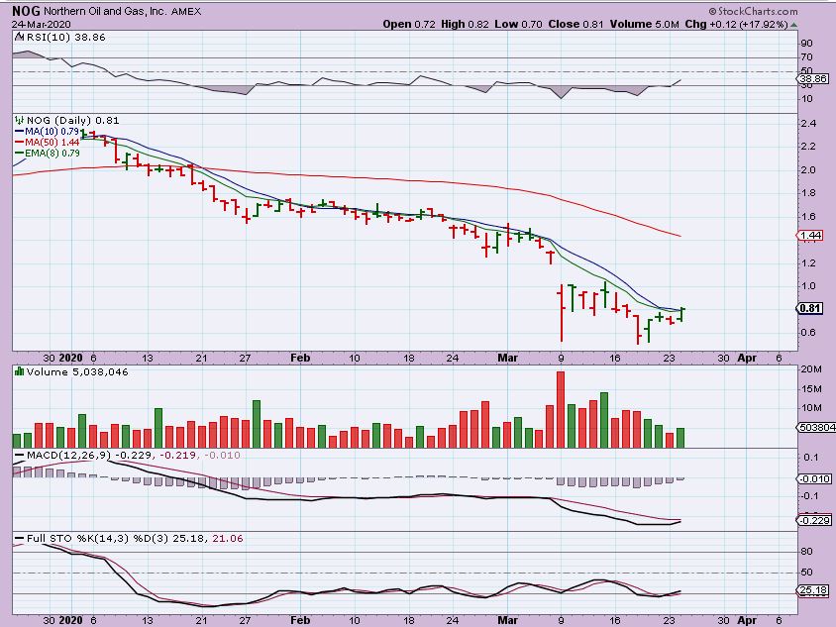Click the 0.81 last price tag on axis
Screen dimensions: 836x627
[811, 308]
